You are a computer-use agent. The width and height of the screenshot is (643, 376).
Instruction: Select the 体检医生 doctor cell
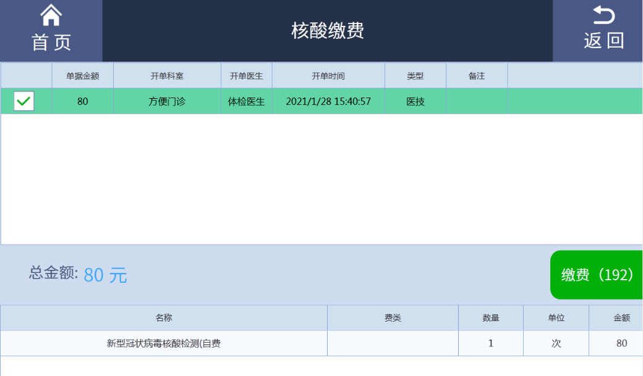[x=247, y=101]
